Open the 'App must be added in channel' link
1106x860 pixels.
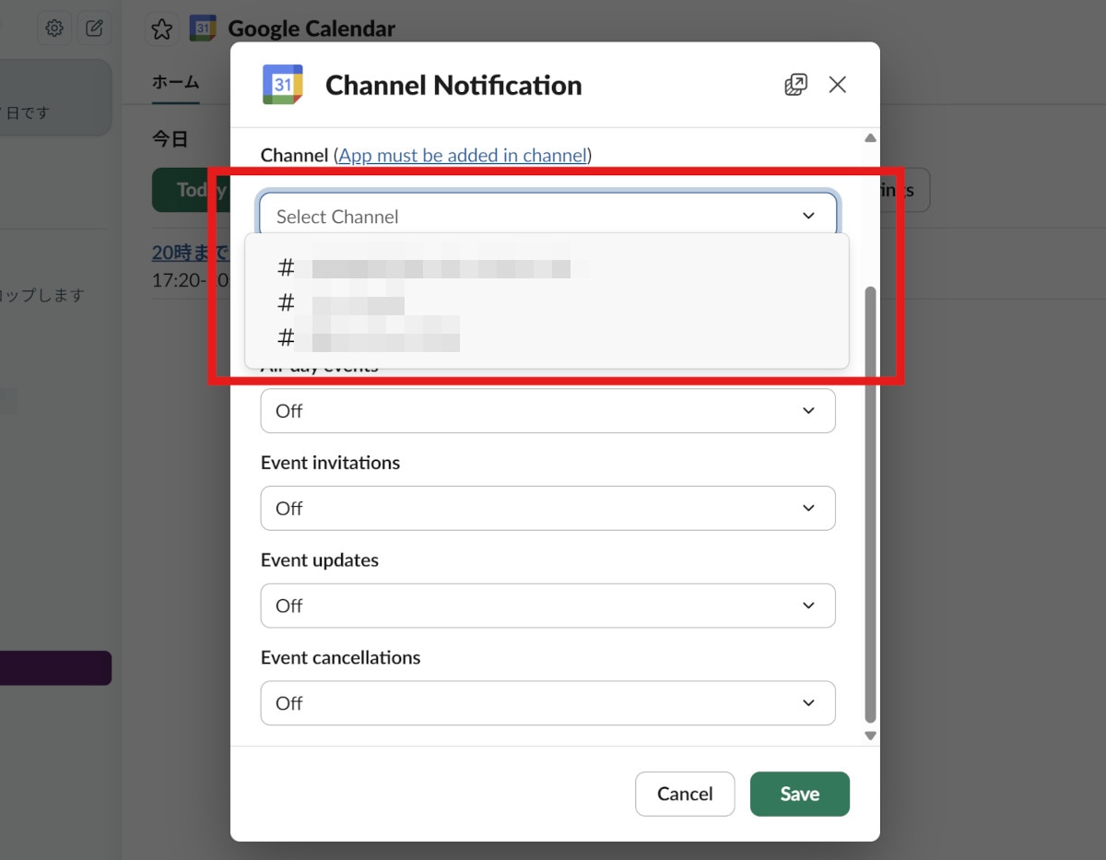point(463,156)
